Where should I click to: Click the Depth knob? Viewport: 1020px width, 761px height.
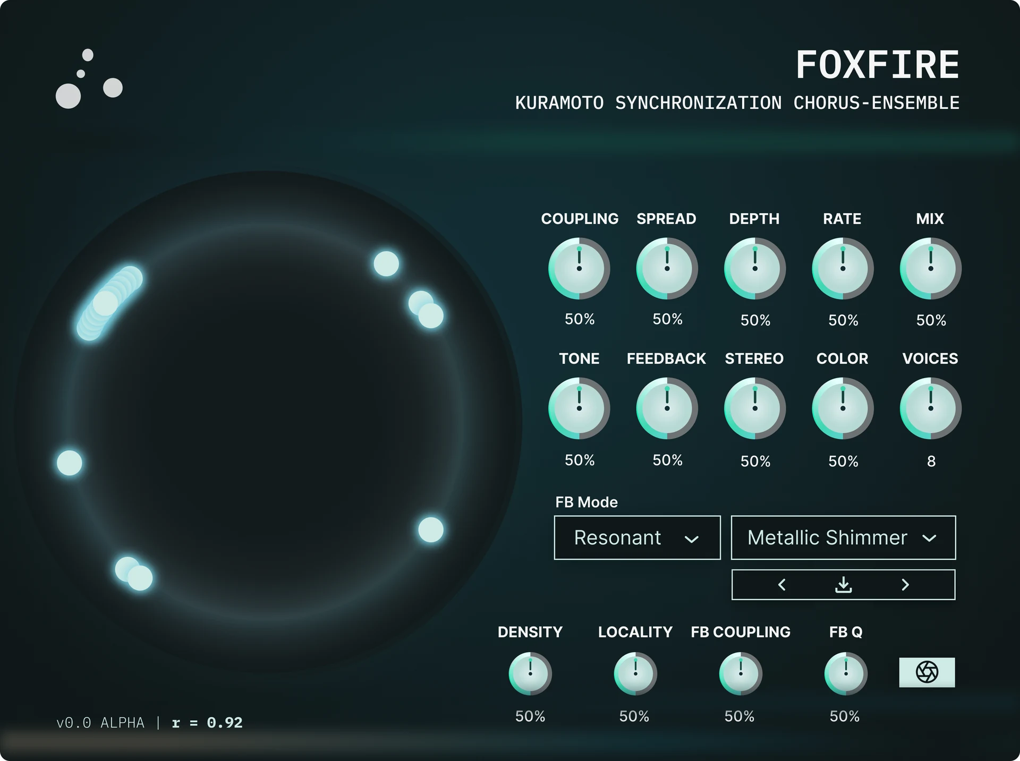(755, 268)
